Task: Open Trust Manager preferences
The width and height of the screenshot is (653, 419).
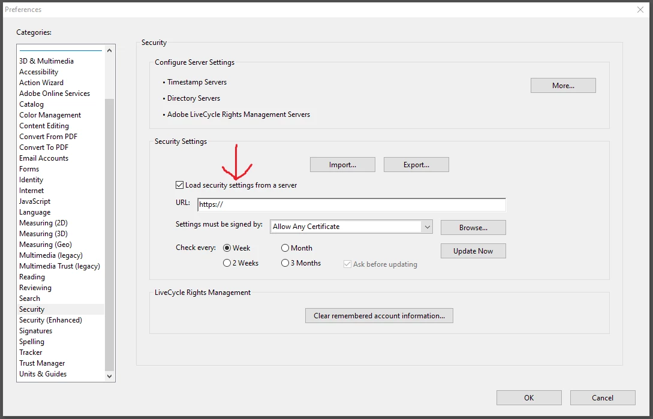Action: click(42, 363)
